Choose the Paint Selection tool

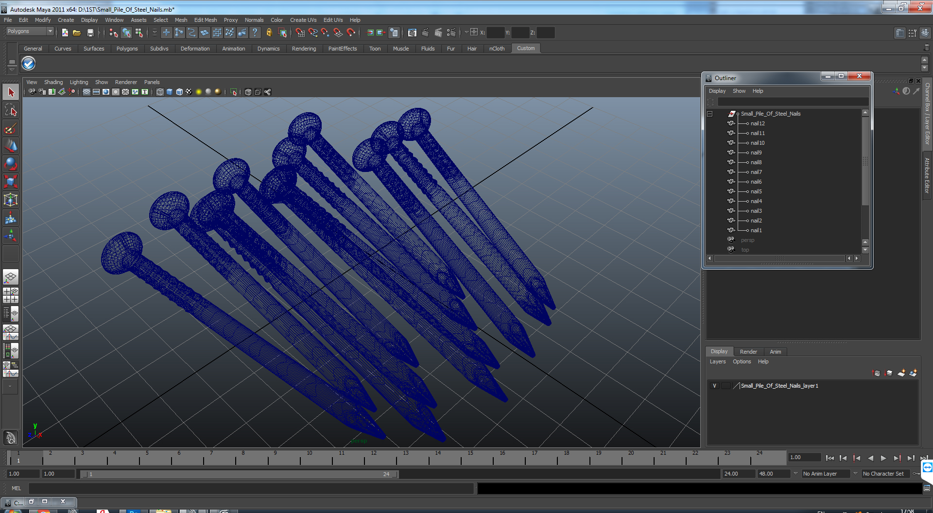[11, 128]
